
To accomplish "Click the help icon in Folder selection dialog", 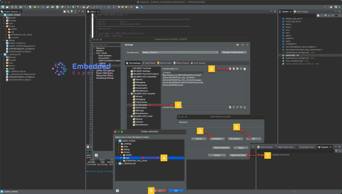I will [x=117, y=190].
